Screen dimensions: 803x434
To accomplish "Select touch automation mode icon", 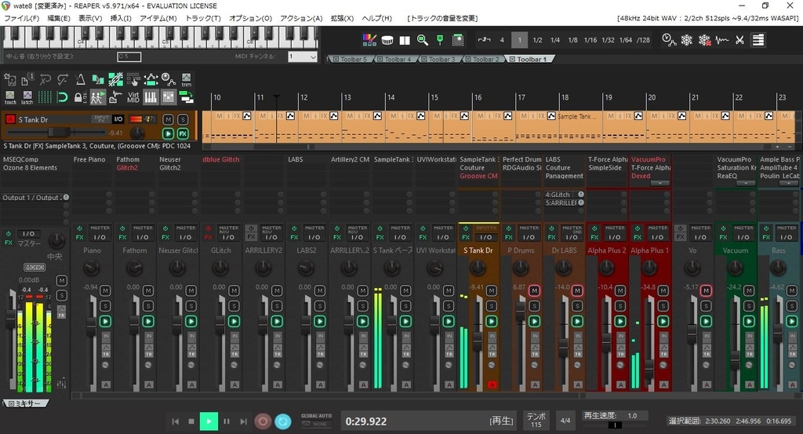I will 10,97.
